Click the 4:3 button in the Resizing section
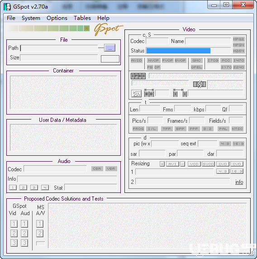This screenshot has width=257, height=259. click(223, 172)
